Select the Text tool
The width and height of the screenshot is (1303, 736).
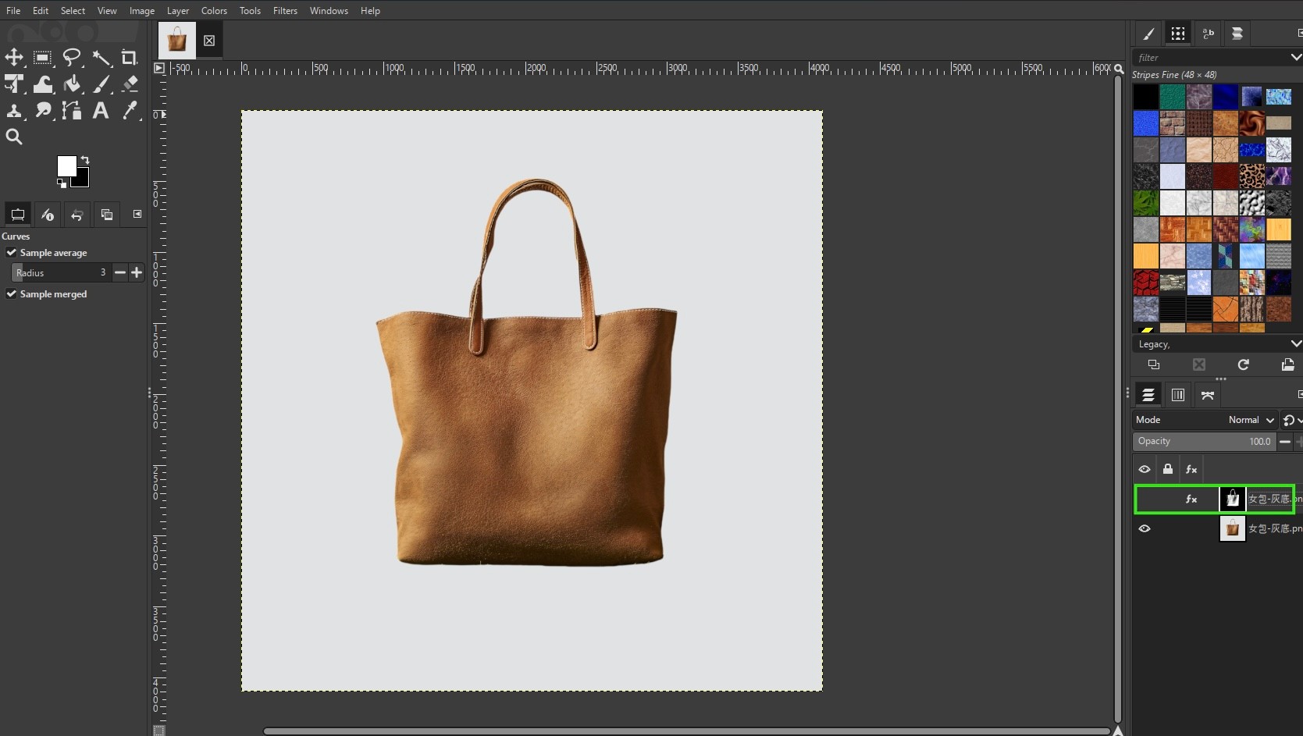[x=101, y=110]
